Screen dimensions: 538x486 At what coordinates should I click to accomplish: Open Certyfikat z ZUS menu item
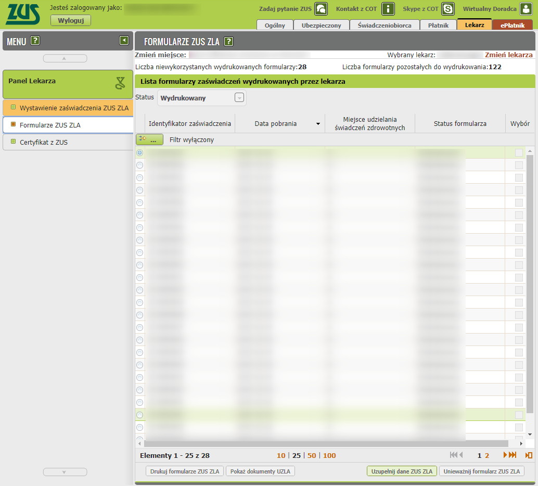68,142
